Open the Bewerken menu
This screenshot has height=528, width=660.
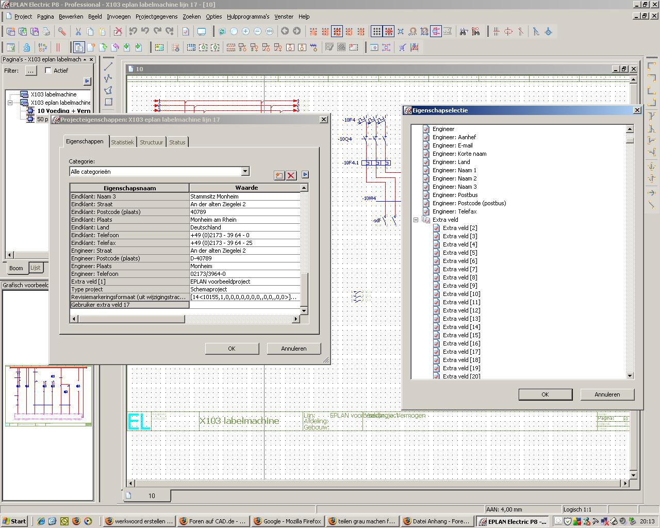[71, 16]
